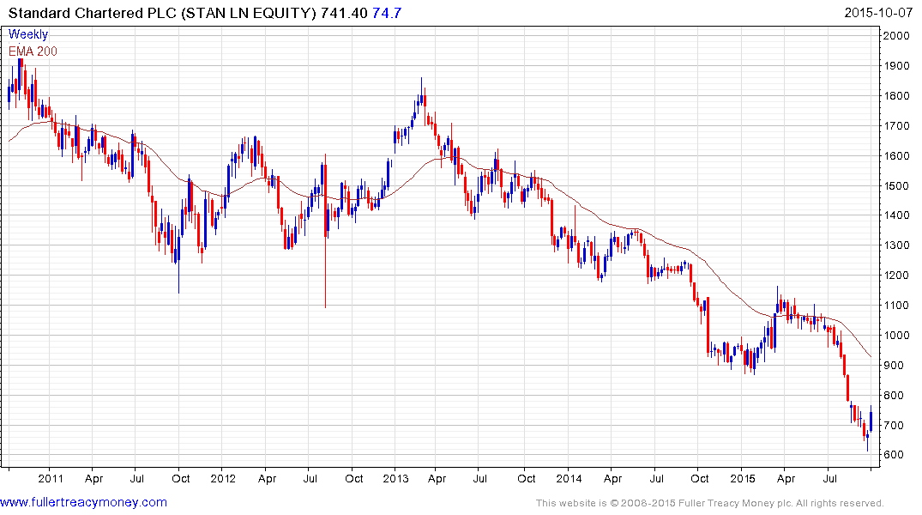Click the 1000 price axis label

point(896,335)
